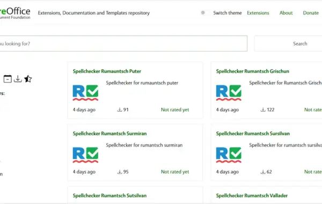
Task: Click '4 days ago' on Rumantsch Surmiran card
Action: [84, 172]
